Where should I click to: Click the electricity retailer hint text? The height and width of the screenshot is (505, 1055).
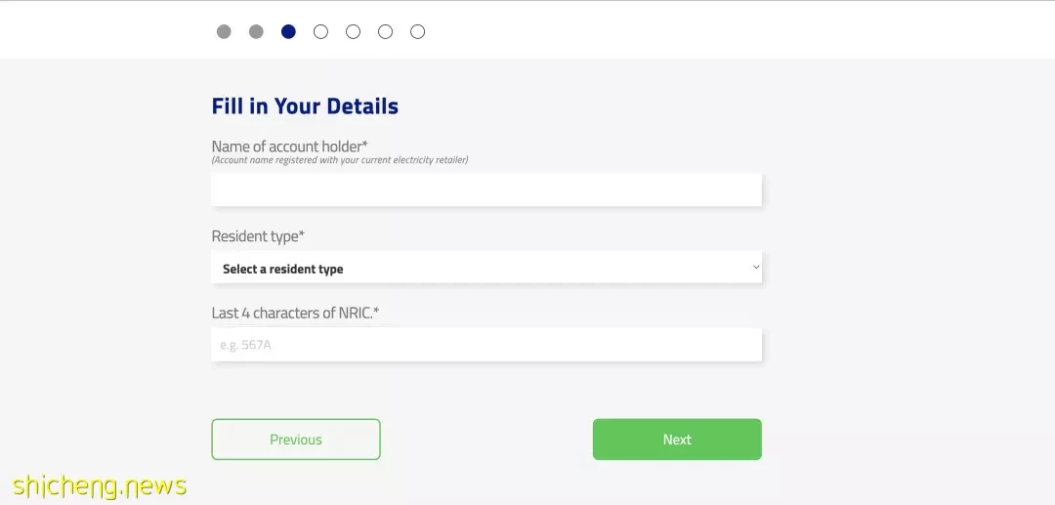coord(340,160)
